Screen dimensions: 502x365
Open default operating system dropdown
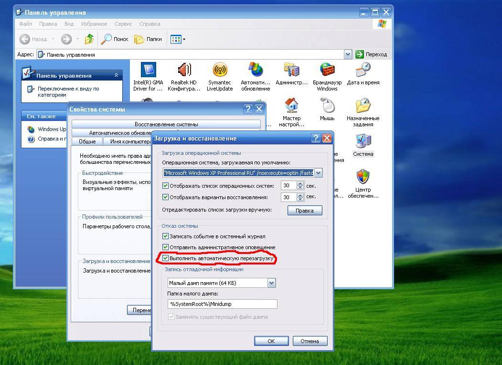[318, 173]
